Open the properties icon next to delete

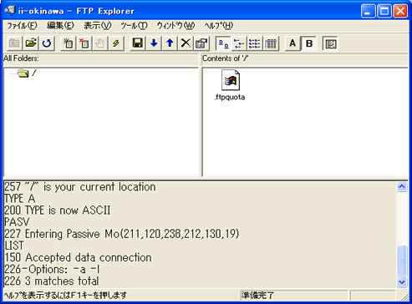tap(201, 43)
